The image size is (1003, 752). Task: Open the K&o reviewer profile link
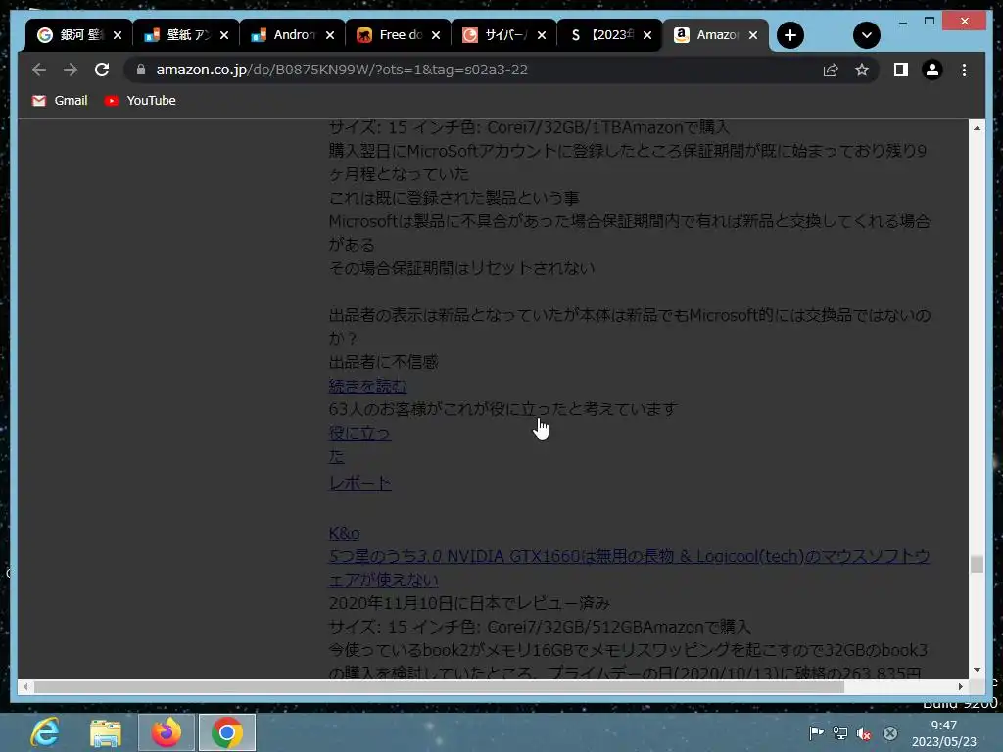pos(344,533)
